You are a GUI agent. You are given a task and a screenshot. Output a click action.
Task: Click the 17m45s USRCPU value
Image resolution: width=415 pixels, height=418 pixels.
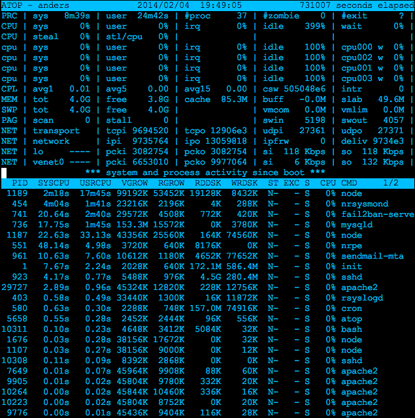[95, 193]
